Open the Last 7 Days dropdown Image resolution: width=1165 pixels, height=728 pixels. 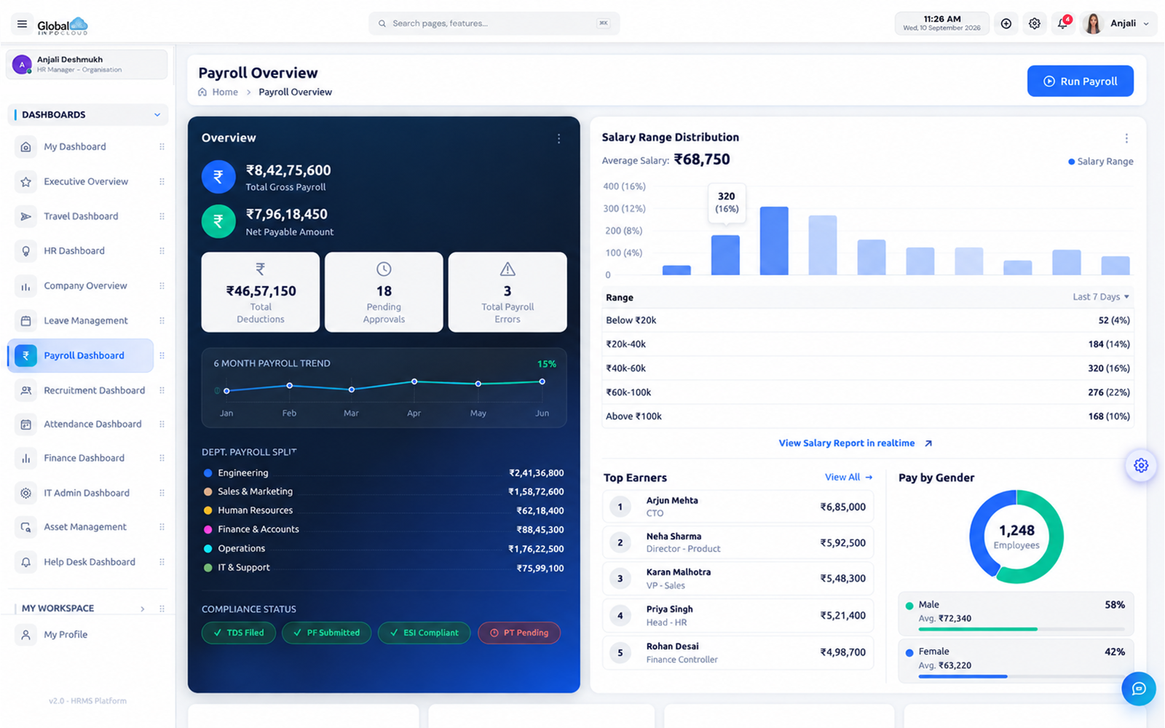[1100, 297]
